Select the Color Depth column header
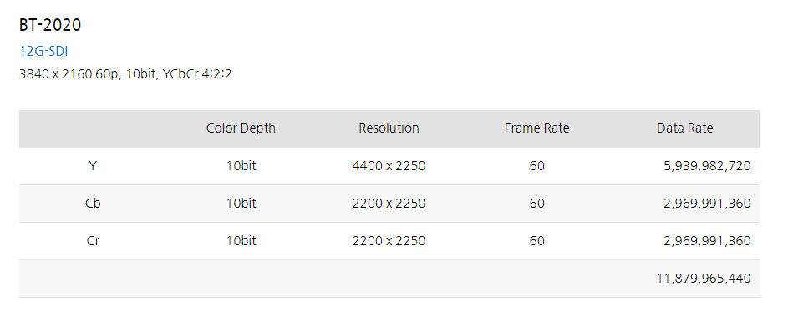Screen dimensions: 788x317 coord(241,128)
